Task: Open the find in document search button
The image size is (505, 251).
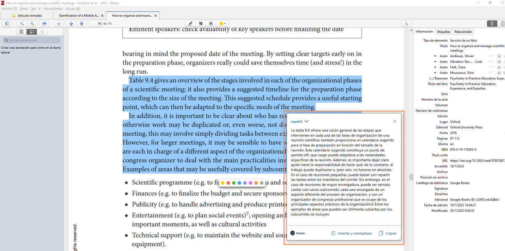Action: [x=406, y=24]
